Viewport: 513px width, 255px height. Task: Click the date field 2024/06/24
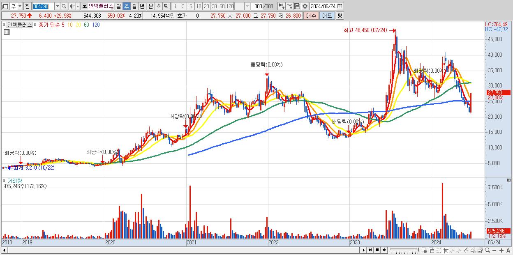pos(323,6)
